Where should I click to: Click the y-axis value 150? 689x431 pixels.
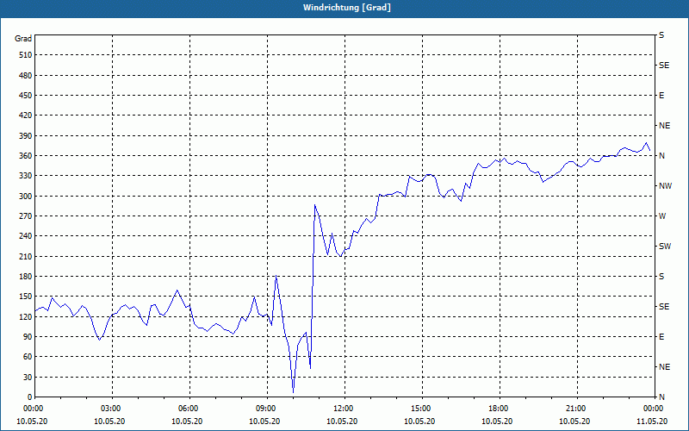26,297
